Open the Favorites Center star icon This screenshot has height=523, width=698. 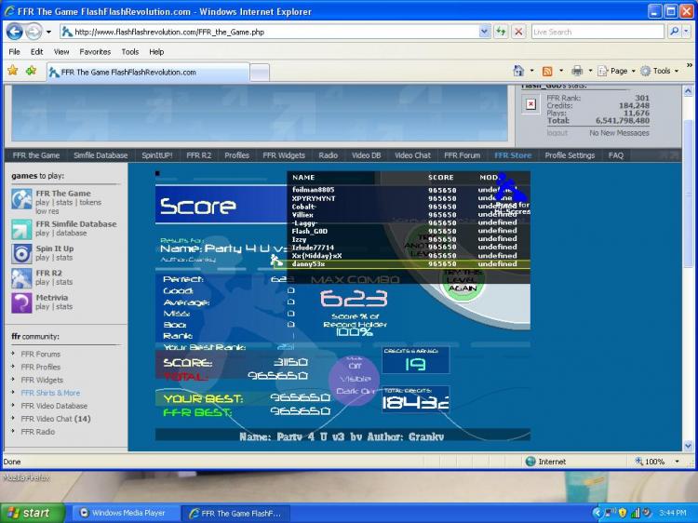13,71
